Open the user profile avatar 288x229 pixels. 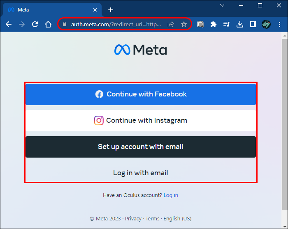(266, 24)
